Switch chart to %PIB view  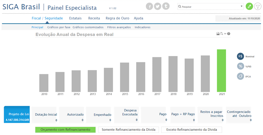click(x=240, y=66)
